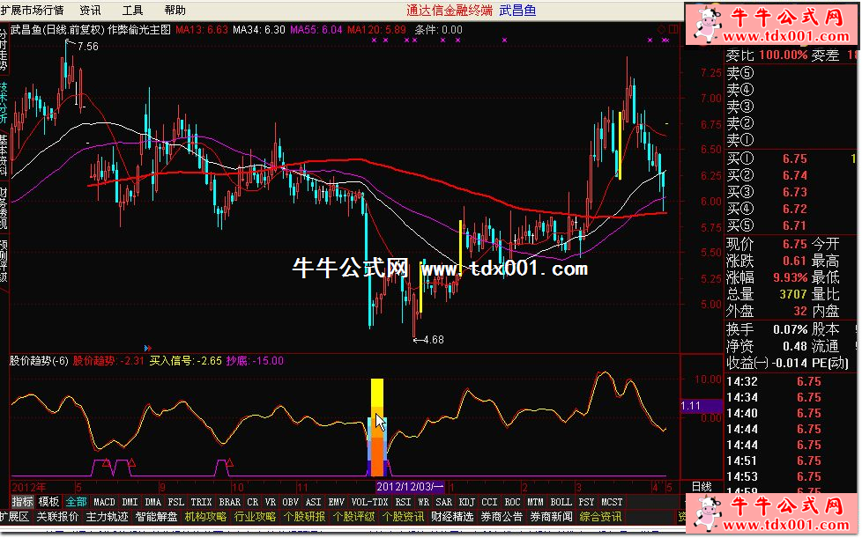Click the MA13: 6.63 label

click(202, 30)
